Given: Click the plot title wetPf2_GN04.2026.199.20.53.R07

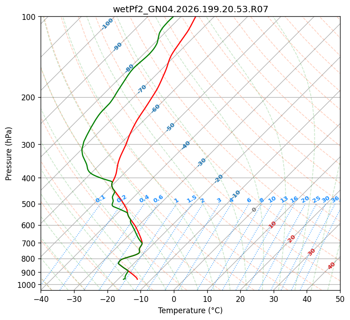Looking at the screenshot, I should [191, 9].
